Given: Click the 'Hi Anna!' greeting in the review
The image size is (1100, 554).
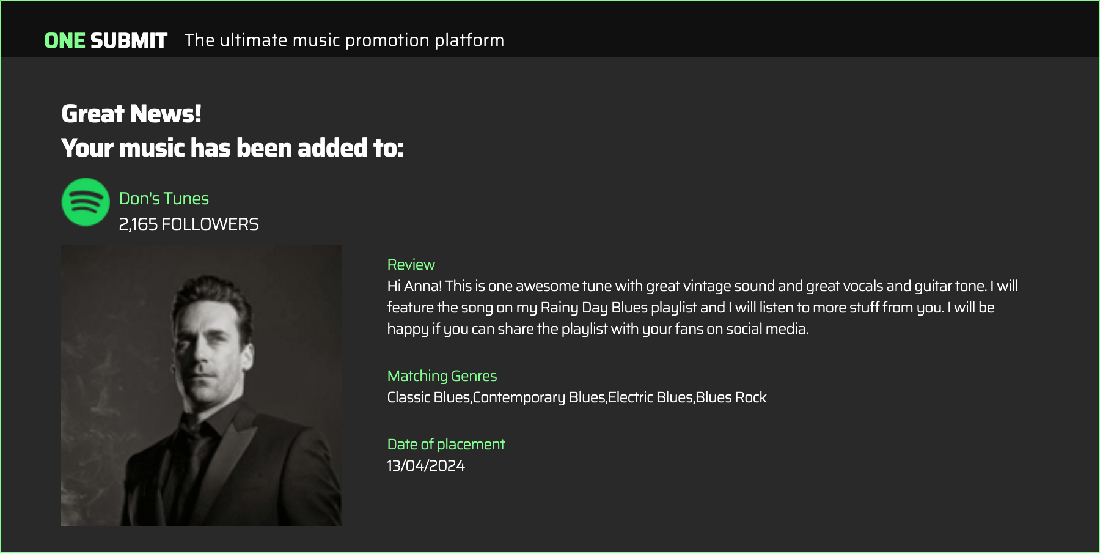Looking at the screenshot, I should pos(414,286).
